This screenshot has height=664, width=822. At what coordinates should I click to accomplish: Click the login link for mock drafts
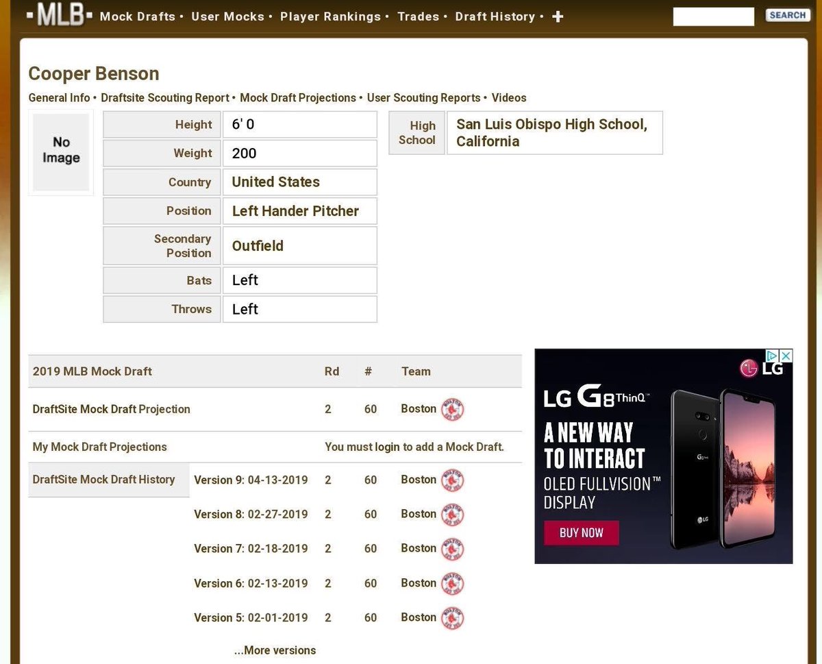[387, 447]
